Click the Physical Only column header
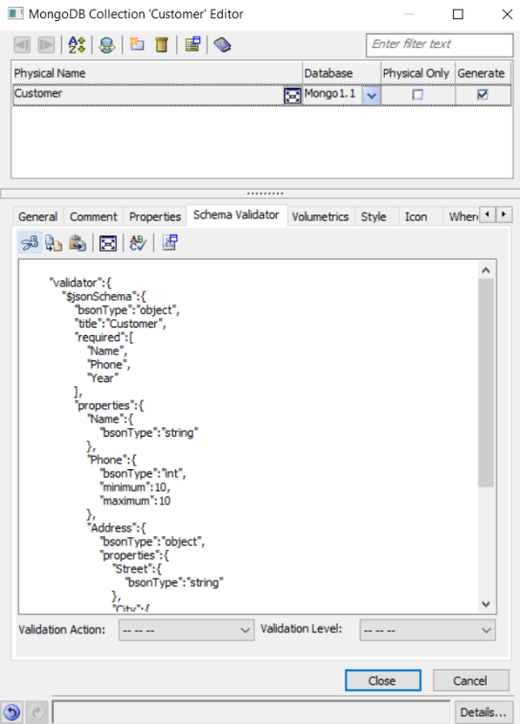 [x=418, y=73]
